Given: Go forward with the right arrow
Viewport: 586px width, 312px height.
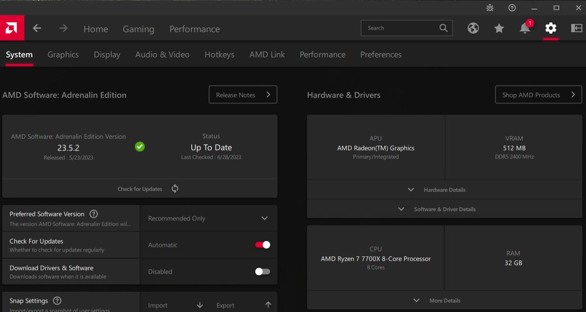Looking at the screenshot, I should 63,28.
